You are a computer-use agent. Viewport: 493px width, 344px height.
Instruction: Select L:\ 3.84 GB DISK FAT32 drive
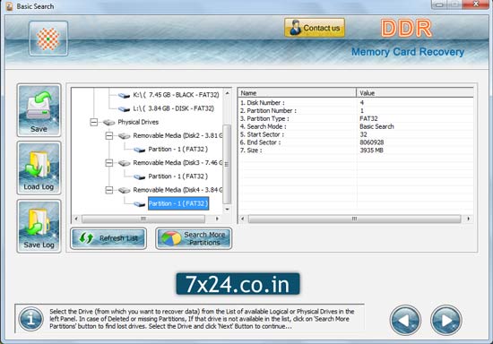[173, 108]
